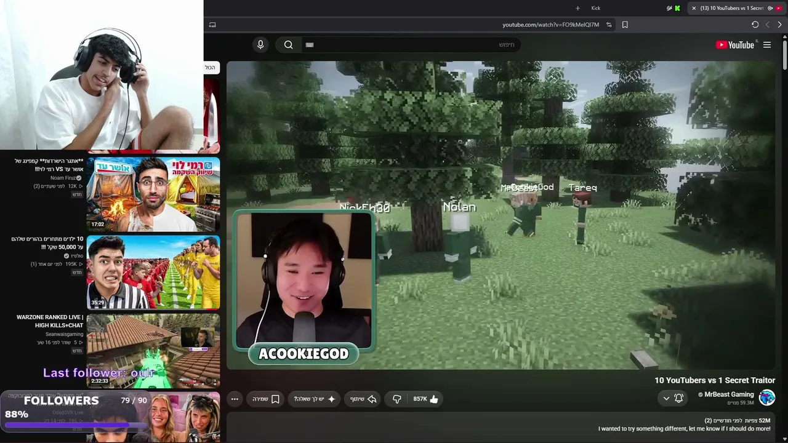Ask a question with יש לך שאלה? button
The width and height of the screenshot is (788, 443).
coord(314,399)
